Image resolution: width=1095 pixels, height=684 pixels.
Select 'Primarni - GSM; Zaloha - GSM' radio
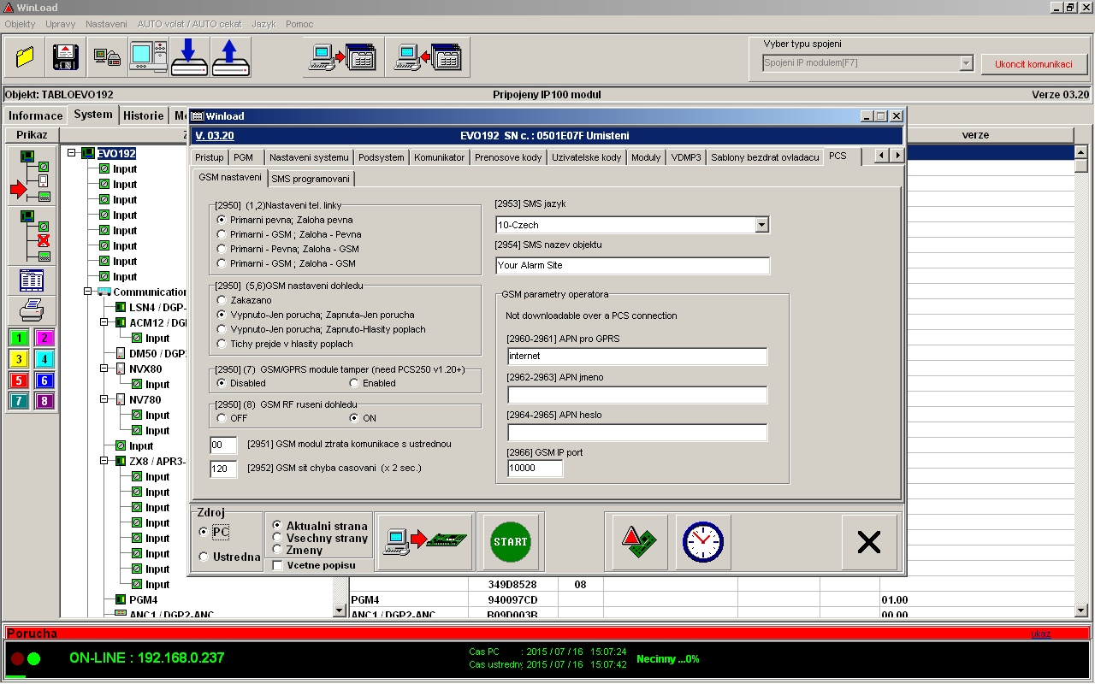point(222,263)
